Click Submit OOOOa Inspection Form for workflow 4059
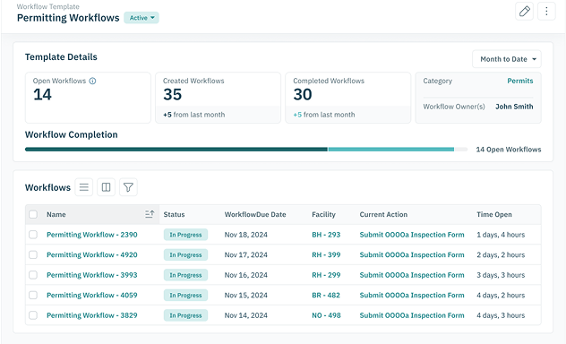This screenshot has width=566, height=344. pyautogui.click(x=412, y=296)
